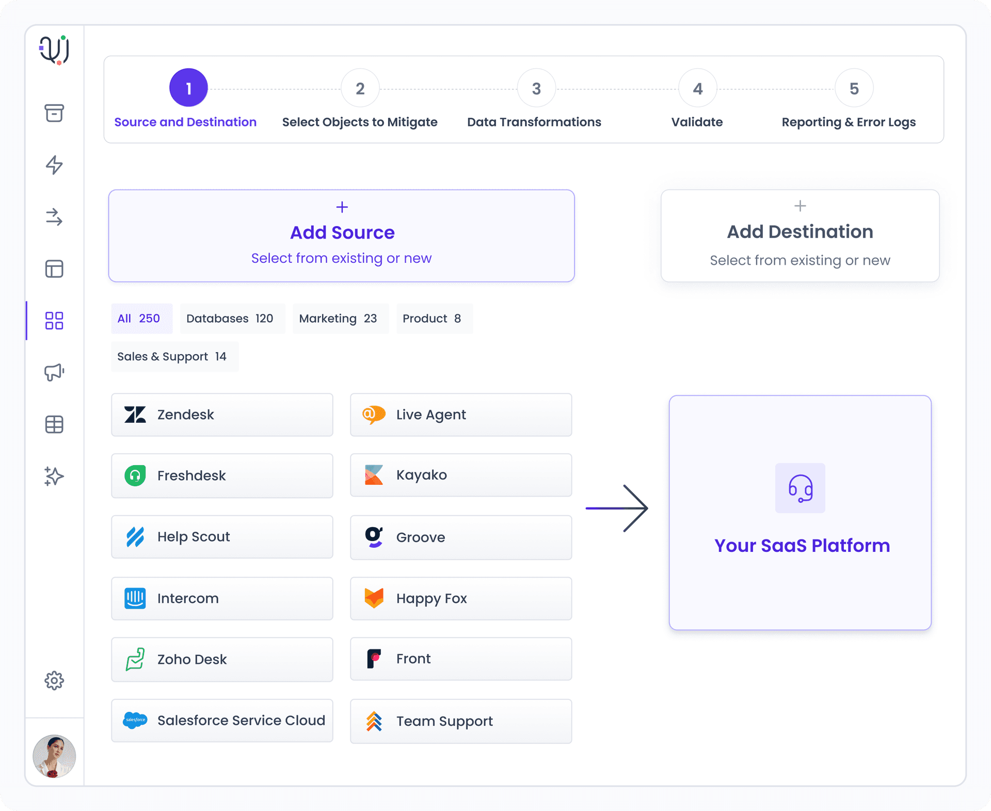This screenshot has height=811, width=991.
Task: Select the Happy Fox connector
Action: tap(460, 598)
